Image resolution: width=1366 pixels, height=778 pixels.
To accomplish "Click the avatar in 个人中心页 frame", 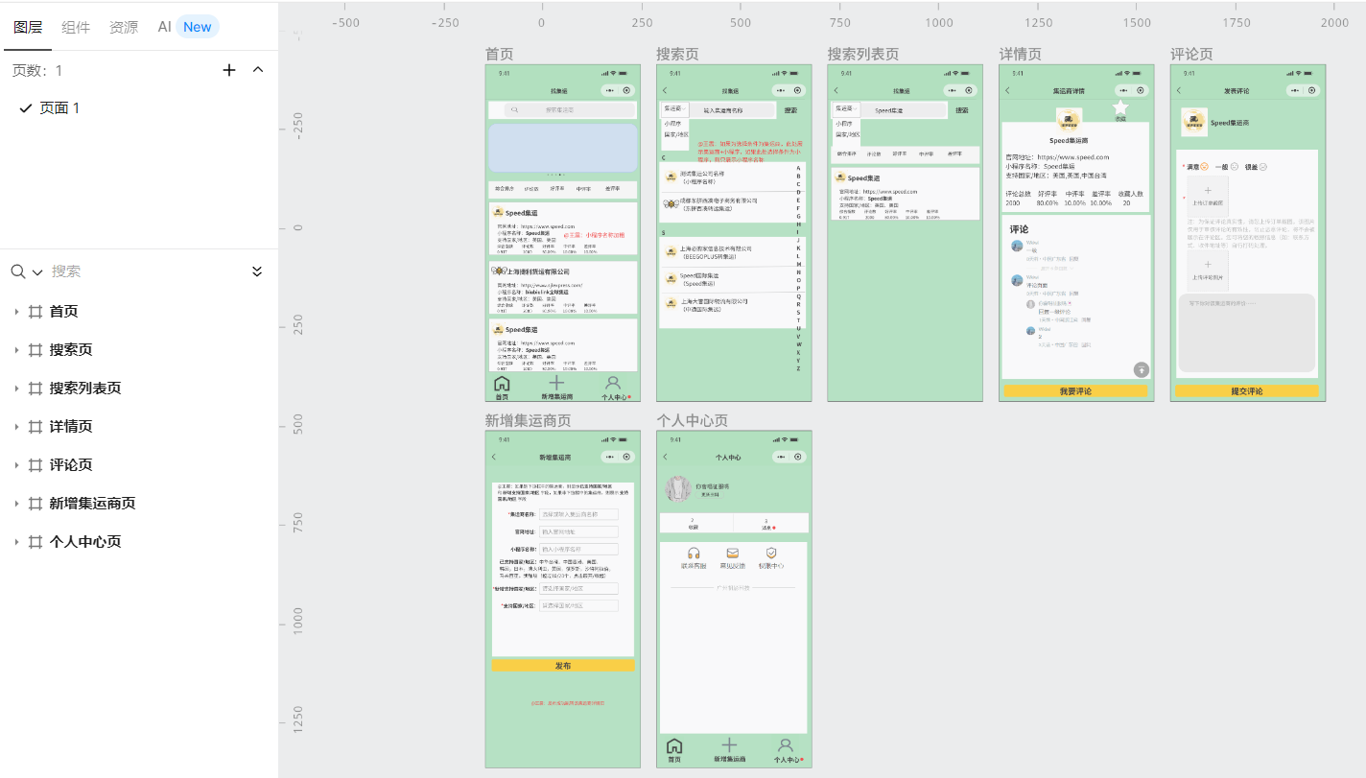I will [678, 489].
